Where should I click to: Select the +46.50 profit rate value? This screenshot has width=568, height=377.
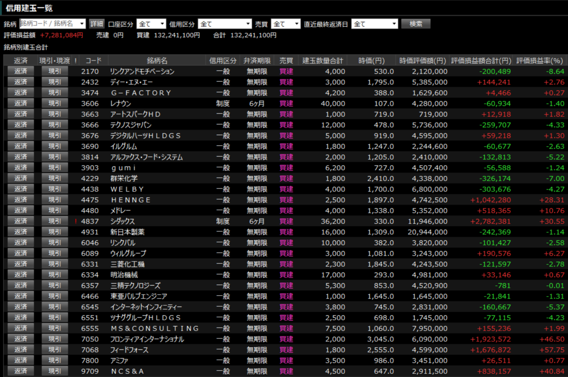click(x=552, y=339)
